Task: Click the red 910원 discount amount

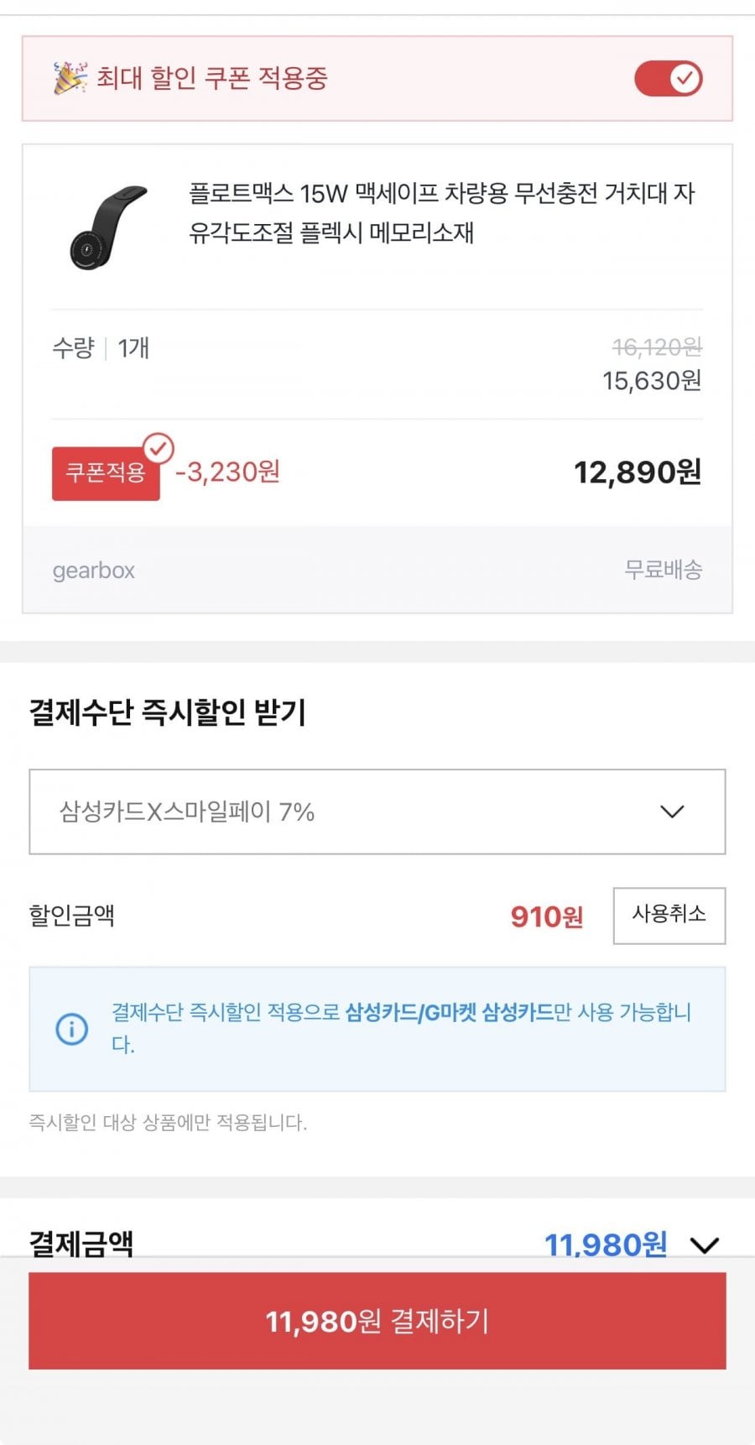Action: tap(546, 916)
